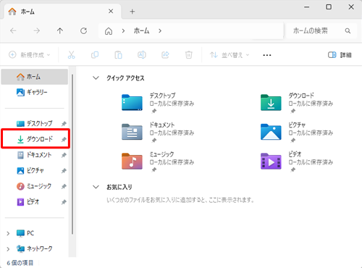Select ピクチャ in the navigation pane
The image size is (362, 268).
(35, 170)
